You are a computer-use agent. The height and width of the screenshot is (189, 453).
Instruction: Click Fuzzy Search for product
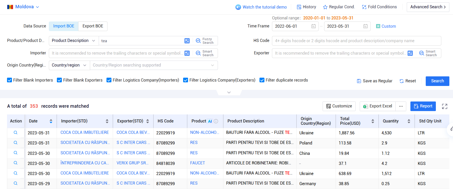point(205,41)
